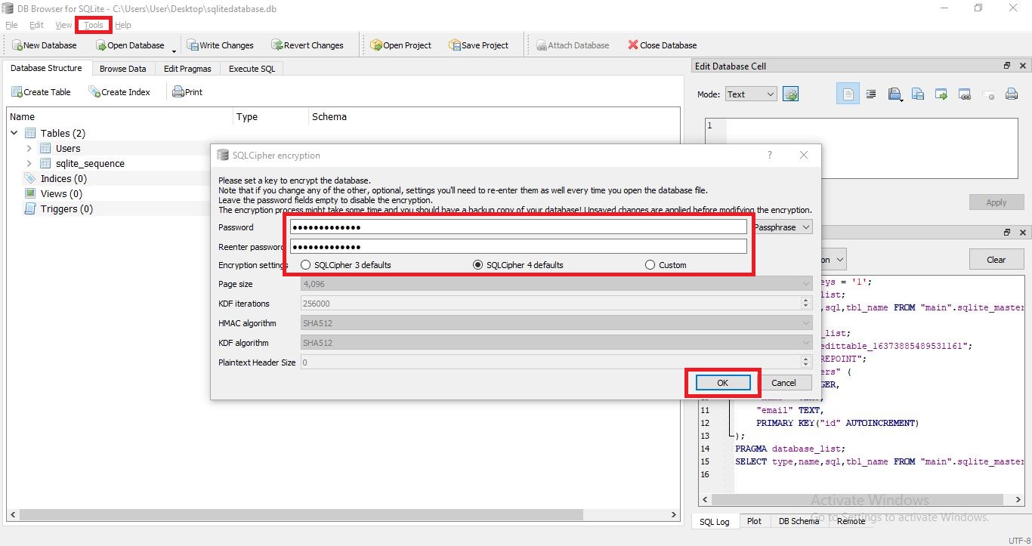Click the Close Database toolbar icon

pyautogui.click(x=633, y=45)
